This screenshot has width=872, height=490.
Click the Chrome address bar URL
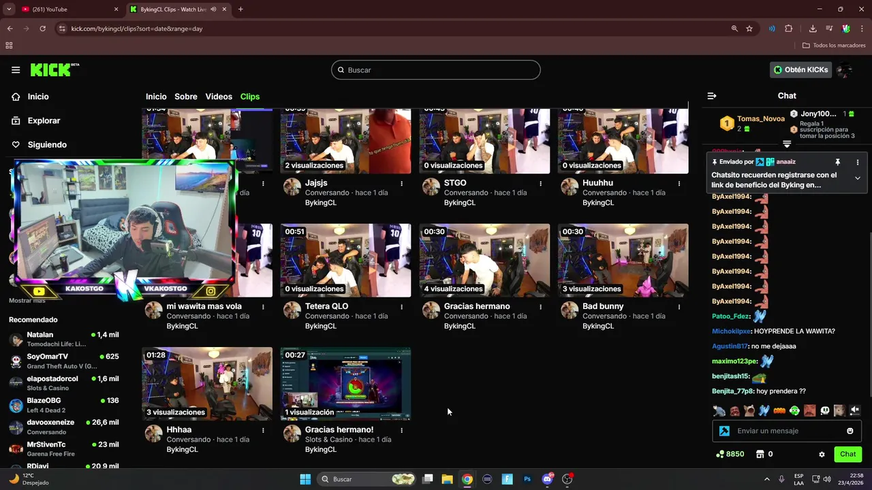pos(136,29)
